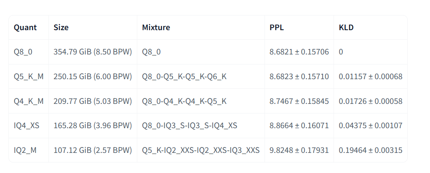
Task: Click the PPL value 8.7467 ± 0.15845
Action: pos(299,101)
